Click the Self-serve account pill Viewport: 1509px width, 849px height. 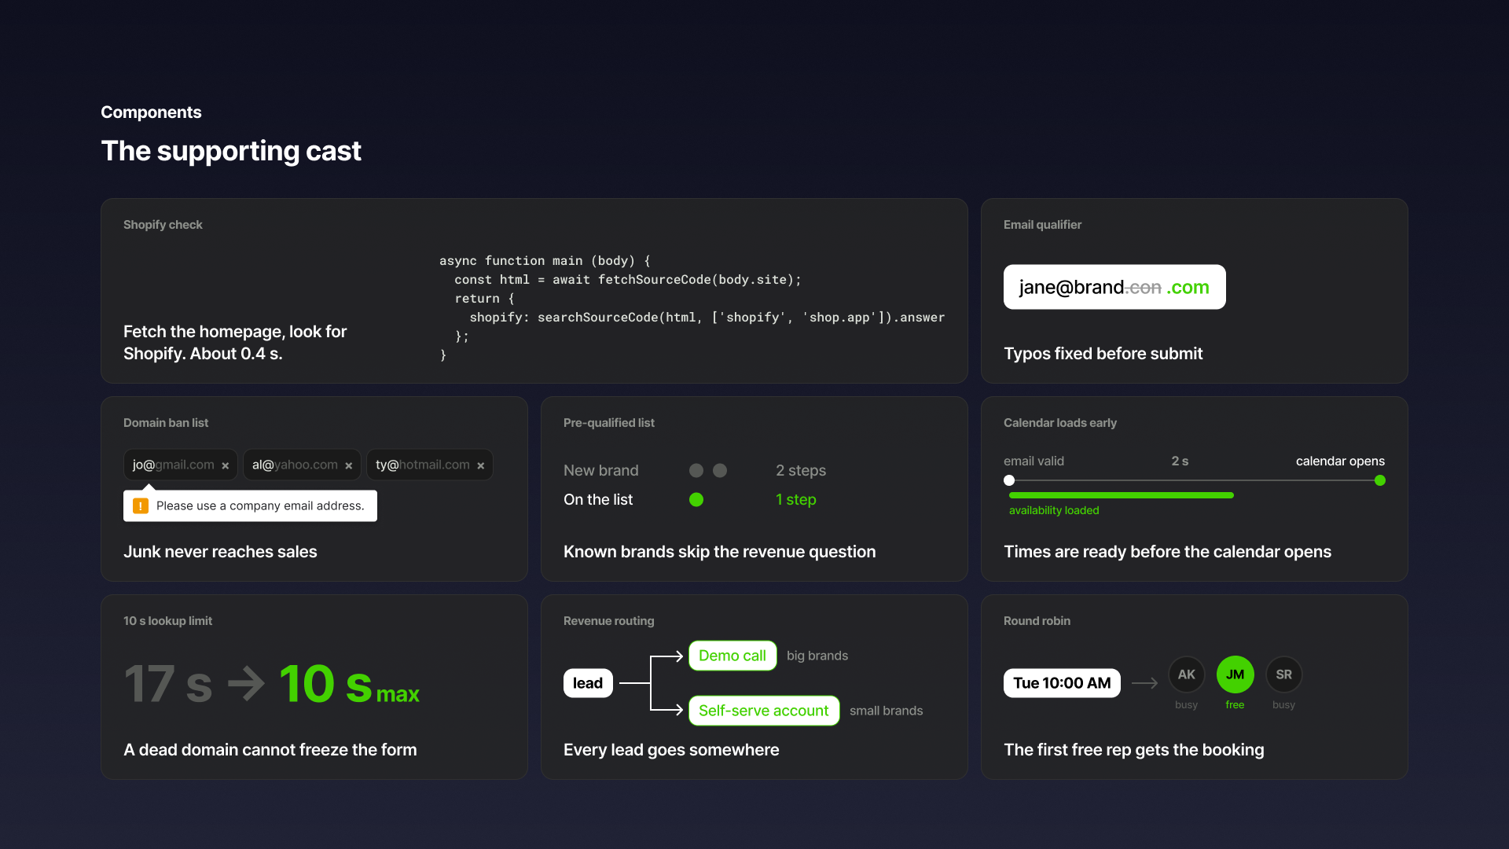[764, 711]
